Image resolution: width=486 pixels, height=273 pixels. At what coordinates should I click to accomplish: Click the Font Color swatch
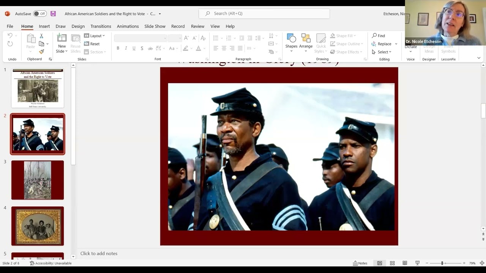click(x=198, y=48)
